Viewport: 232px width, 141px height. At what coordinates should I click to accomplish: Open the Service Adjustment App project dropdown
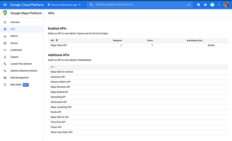pyautogui.click(x=64, y=5)
